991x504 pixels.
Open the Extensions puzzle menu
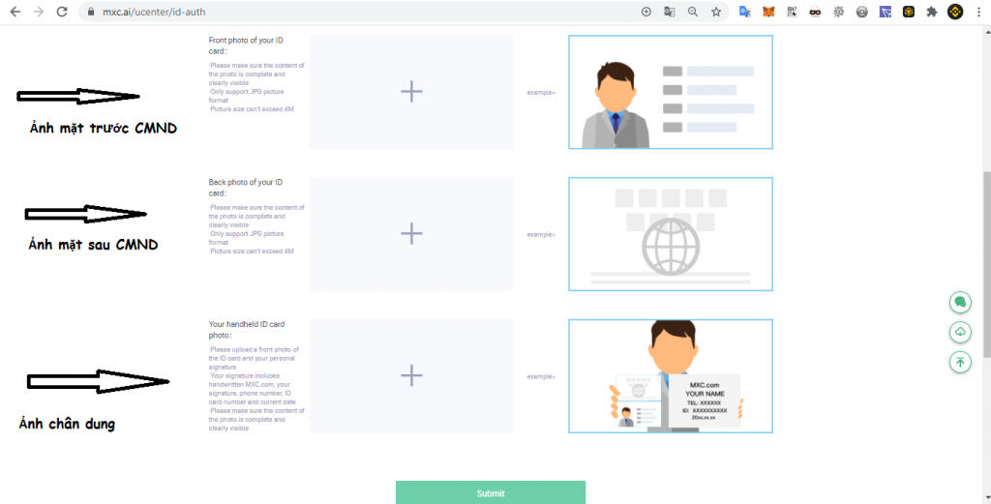(x=932, y=12)
